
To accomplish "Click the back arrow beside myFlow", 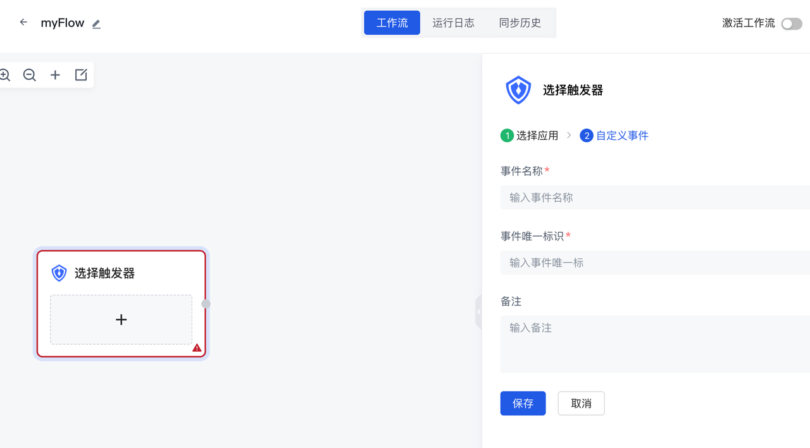I will click(23, 22).
